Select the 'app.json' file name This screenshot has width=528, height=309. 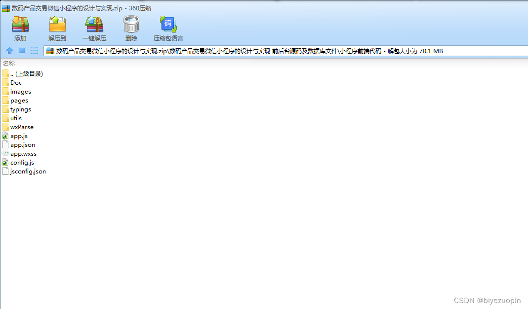pos(23,145)
